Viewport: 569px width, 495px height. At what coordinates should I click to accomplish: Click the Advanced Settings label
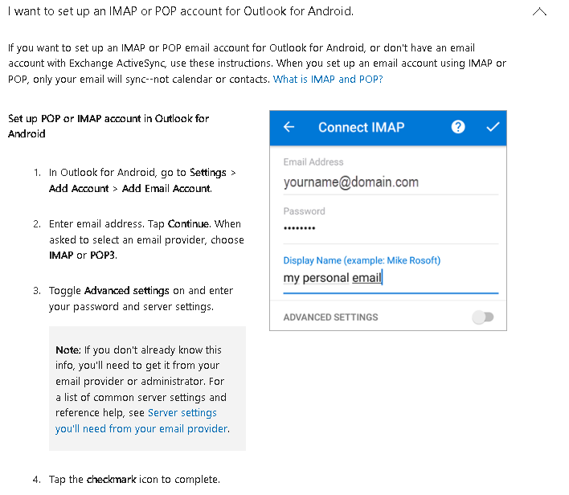(x=330, y=317)
